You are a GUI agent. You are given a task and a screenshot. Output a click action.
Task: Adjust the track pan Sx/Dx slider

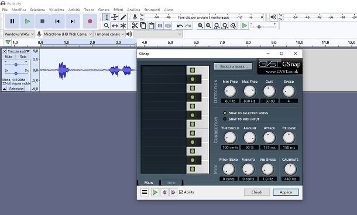tap(16, 73)
